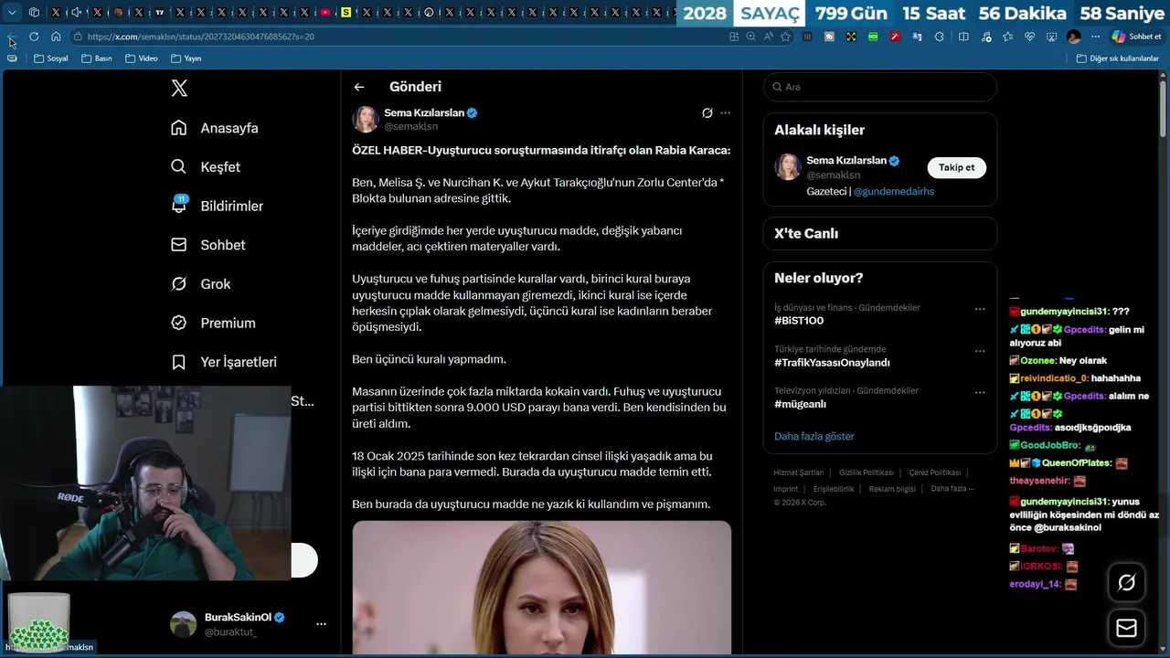Viewport: 1170px width, 658px height.
Task: Toggle split screen icon in the toolbar
Action: pos(963,37)
